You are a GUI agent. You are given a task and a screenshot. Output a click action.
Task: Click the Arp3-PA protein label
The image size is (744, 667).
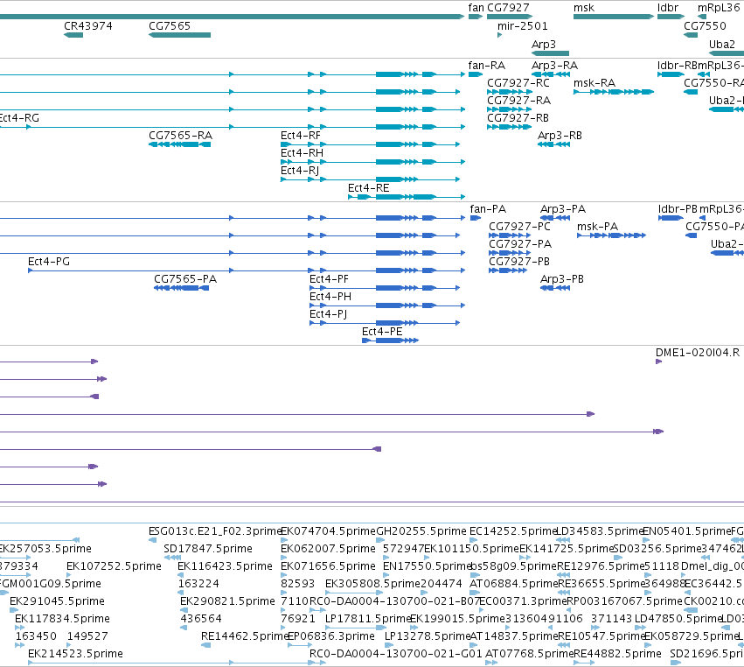coord(563,208)
